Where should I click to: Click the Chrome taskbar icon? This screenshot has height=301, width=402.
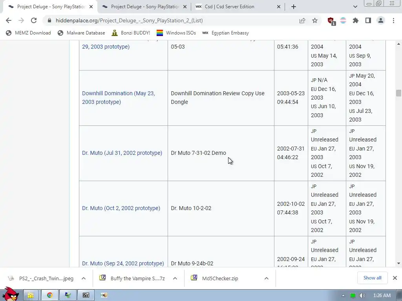click(50, 296)
